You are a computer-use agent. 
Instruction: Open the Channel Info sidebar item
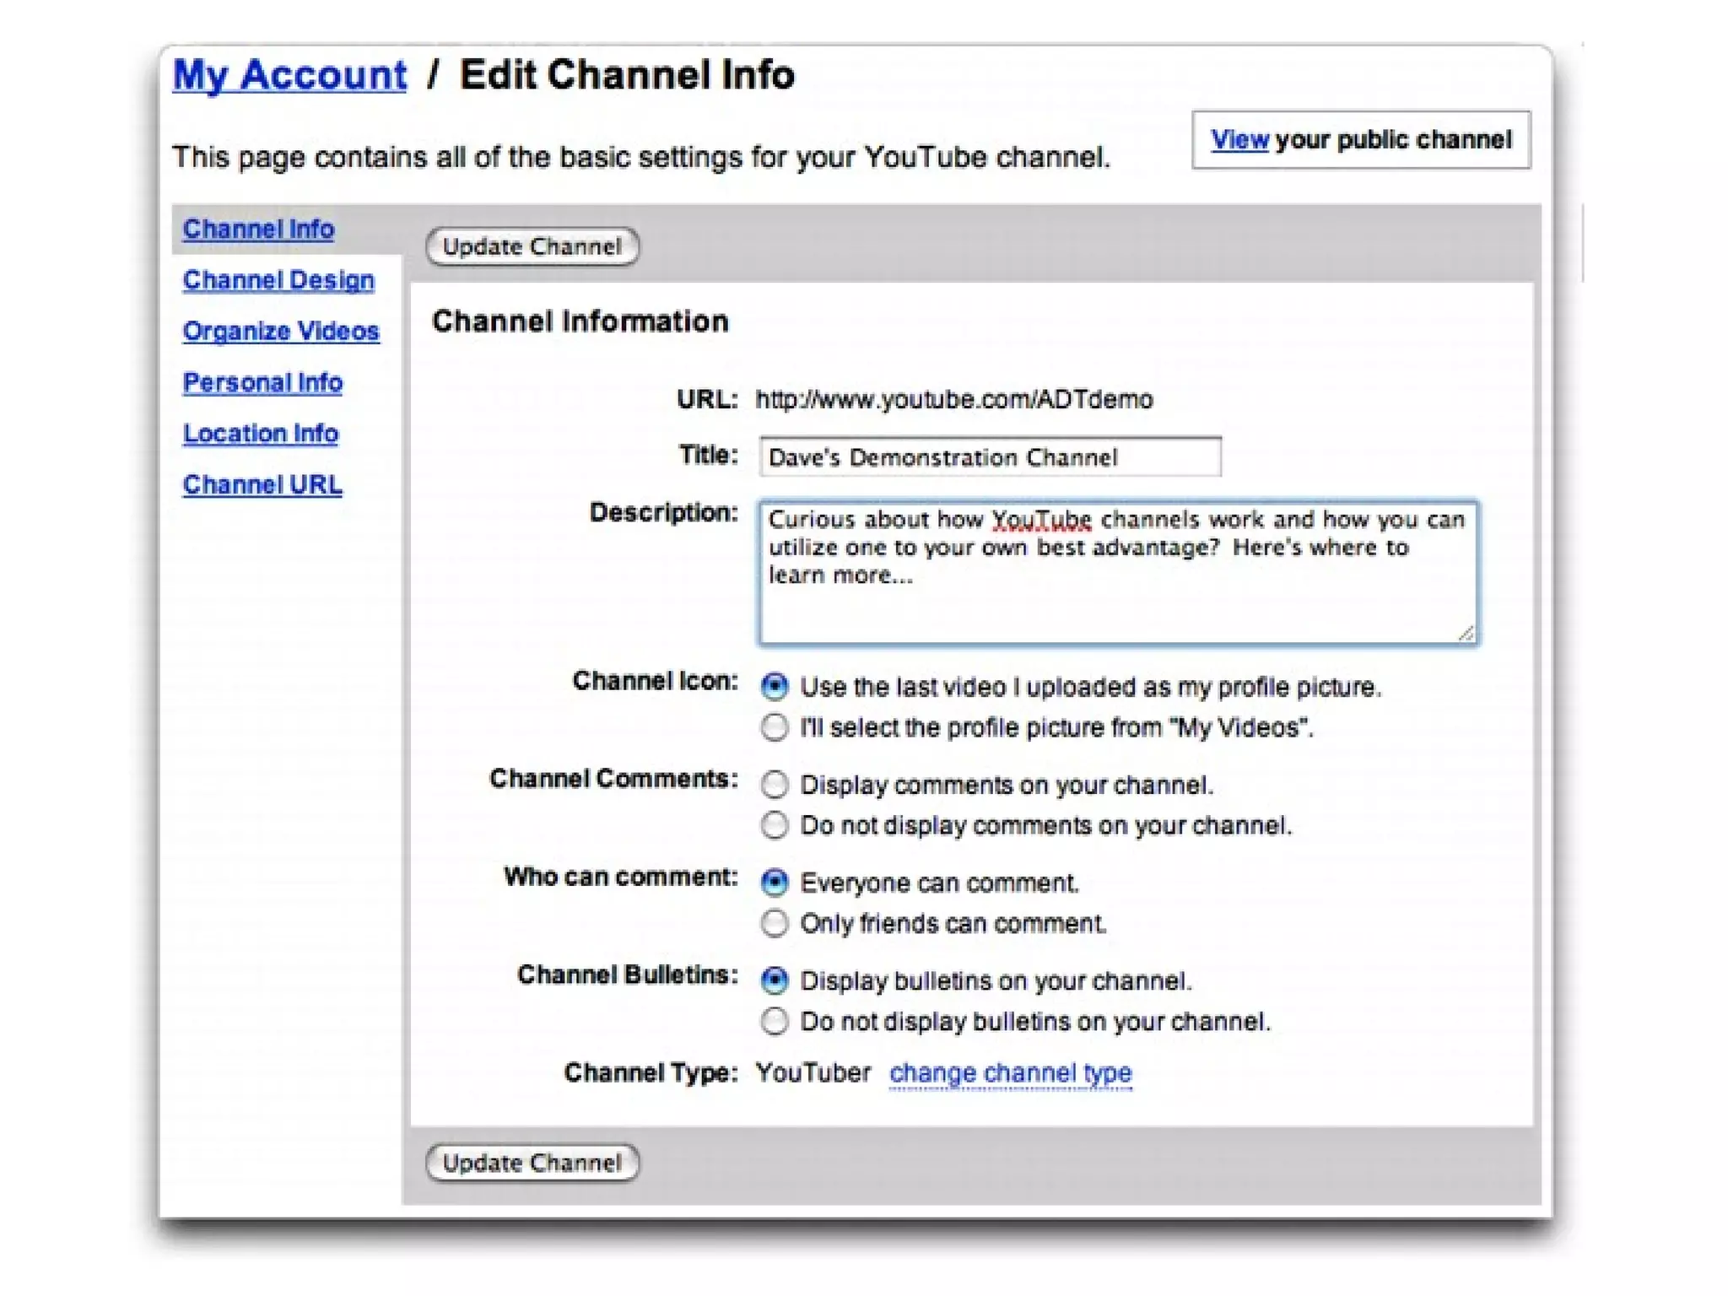[x=258, y=229]
